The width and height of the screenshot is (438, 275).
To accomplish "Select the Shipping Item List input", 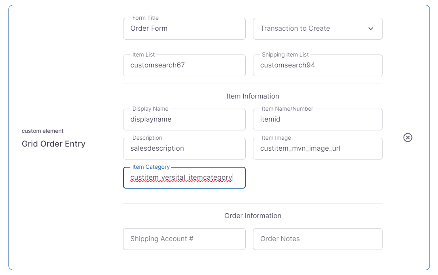I will (317, 65).
